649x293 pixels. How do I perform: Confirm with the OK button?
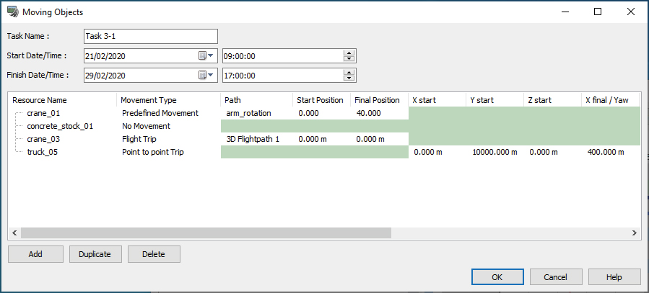pyautogui.click(x=497, y=277)
